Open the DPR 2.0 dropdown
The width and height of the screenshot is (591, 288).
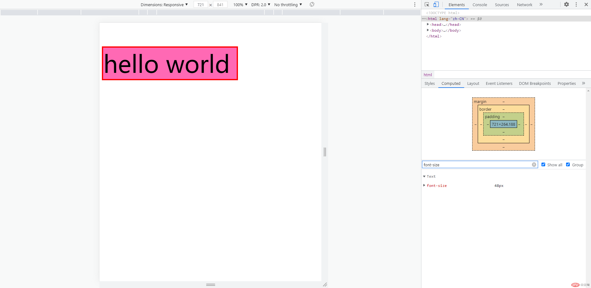(261, 5)
